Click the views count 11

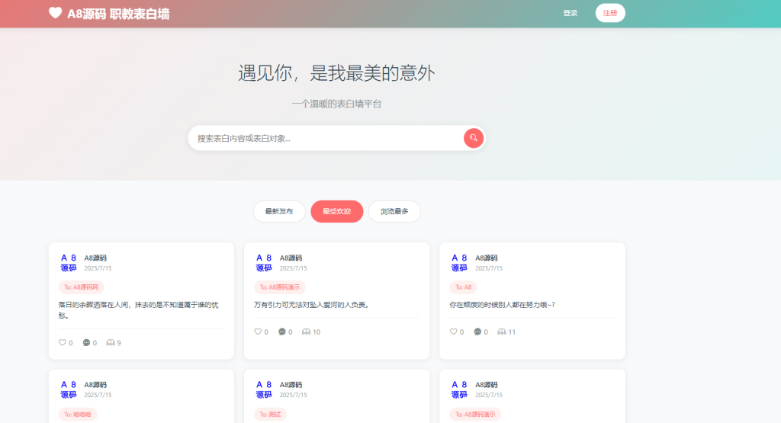pos(512,332)
